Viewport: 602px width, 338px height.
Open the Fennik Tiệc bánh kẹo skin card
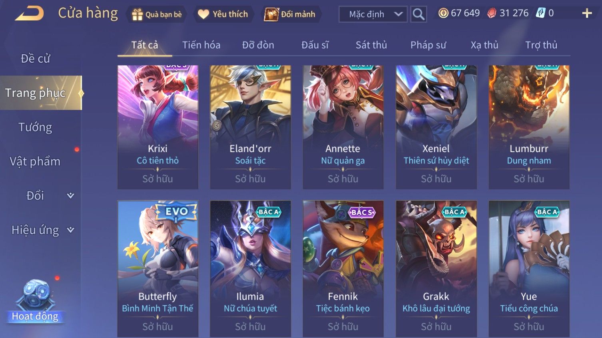pos(343,269)
